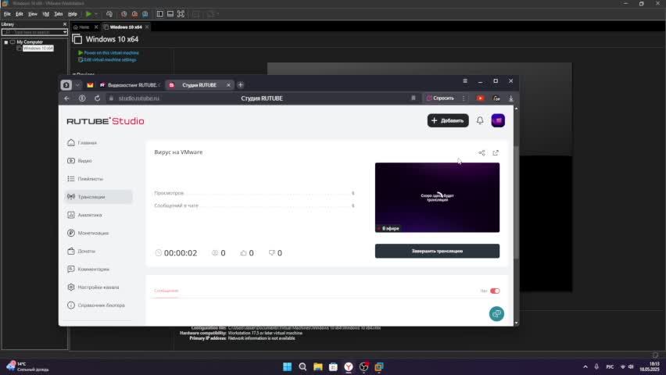The height and width of the screenshot is (375, 666).
Task: Open the Help menu in VMware
Action: pos(73,14)
